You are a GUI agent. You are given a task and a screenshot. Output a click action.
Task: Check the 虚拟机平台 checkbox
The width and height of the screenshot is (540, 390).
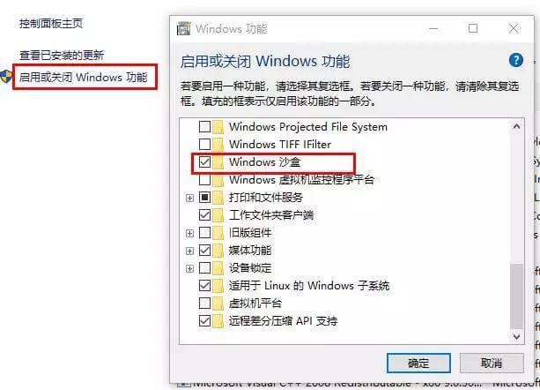205,304
